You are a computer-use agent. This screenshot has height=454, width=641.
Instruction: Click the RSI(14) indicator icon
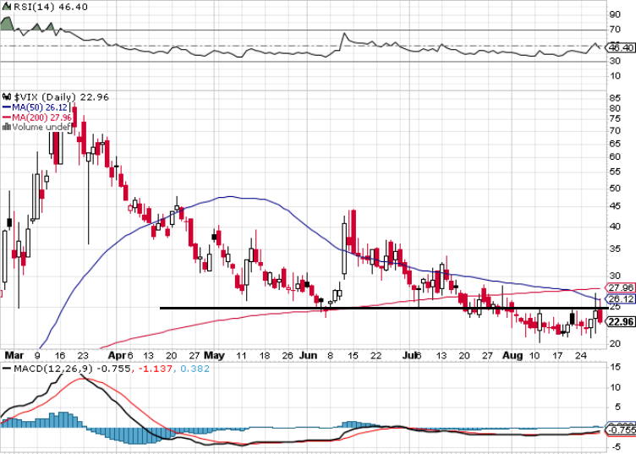click(x=7, y=7)
